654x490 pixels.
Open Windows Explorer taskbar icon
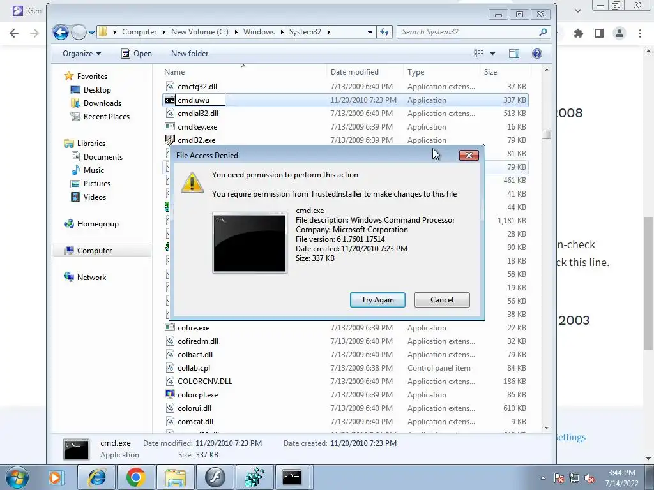click(175, 477)
